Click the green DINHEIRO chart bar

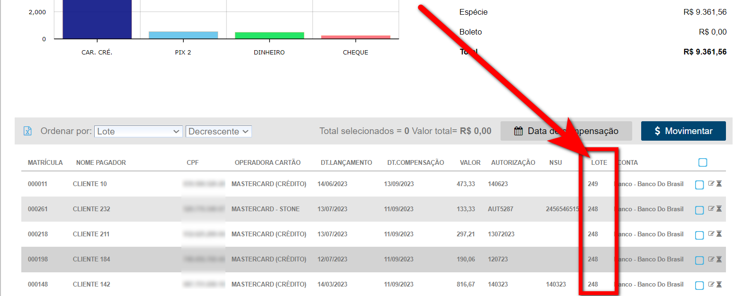[x=269, y=36]
